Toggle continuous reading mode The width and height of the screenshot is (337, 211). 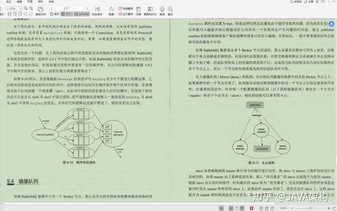point(82,14)
